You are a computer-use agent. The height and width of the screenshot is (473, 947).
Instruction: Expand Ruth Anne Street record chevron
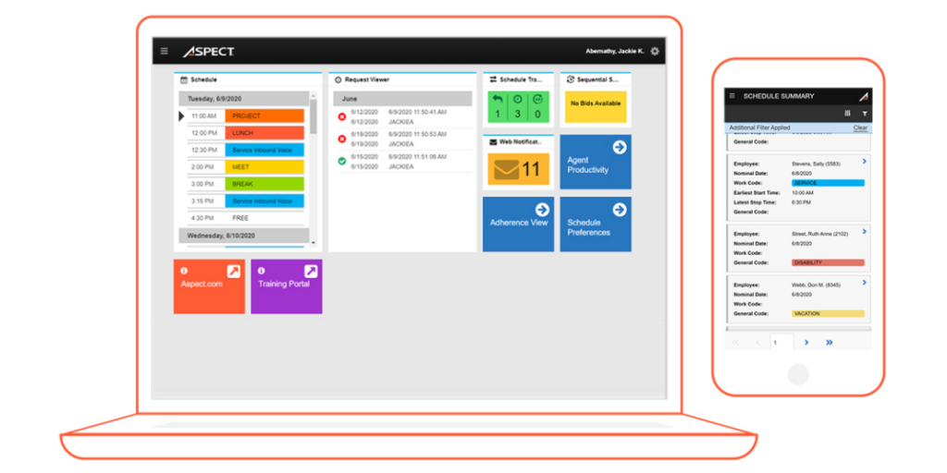(864, 232)
